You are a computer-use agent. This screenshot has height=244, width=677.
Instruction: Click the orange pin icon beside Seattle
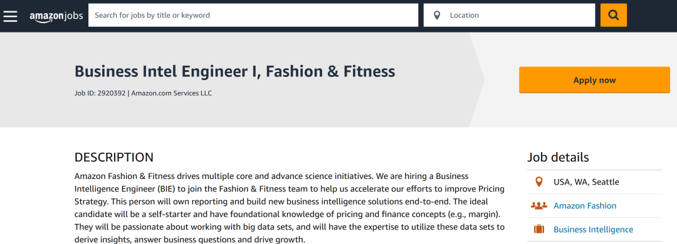pos(538,182)
